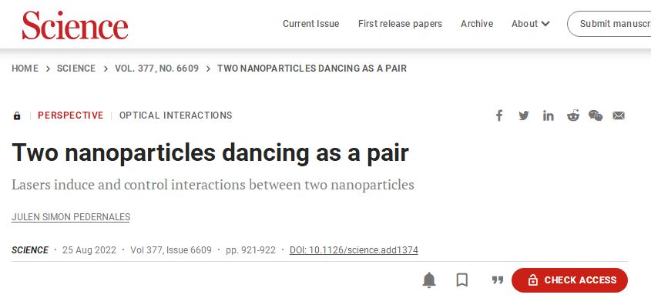Image resolution: width=651 pixels, height=298 pixels.
Task: Go to the Archive page
Action: (477, 24)
